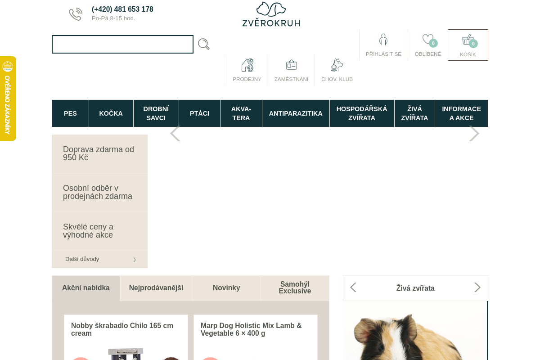540x360 pixels.
Task: Open Chov. klub dog icon
Action: pyautogui.click(x=337, y=65)
